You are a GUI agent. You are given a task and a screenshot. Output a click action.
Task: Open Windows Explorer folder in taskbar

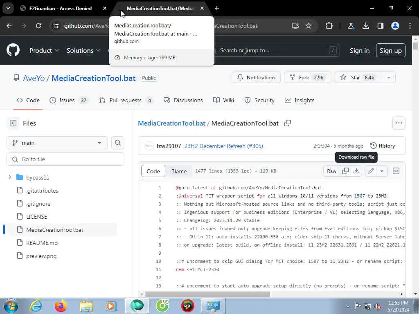pos(86,306)
